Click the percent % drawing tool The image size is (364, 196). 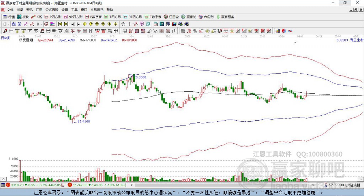(x=195, y=31)
